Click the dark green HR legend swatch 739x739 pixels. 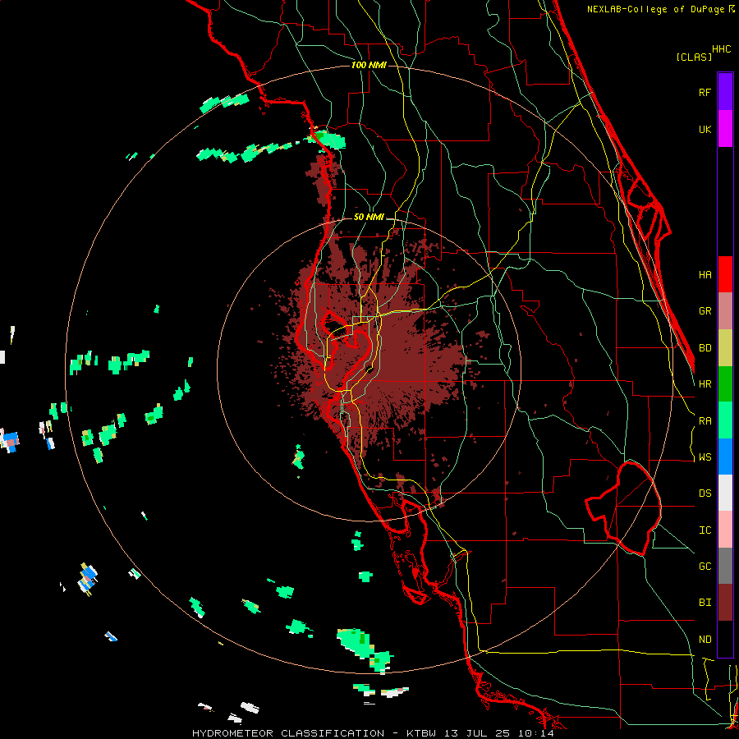click(x=725, y=383)
